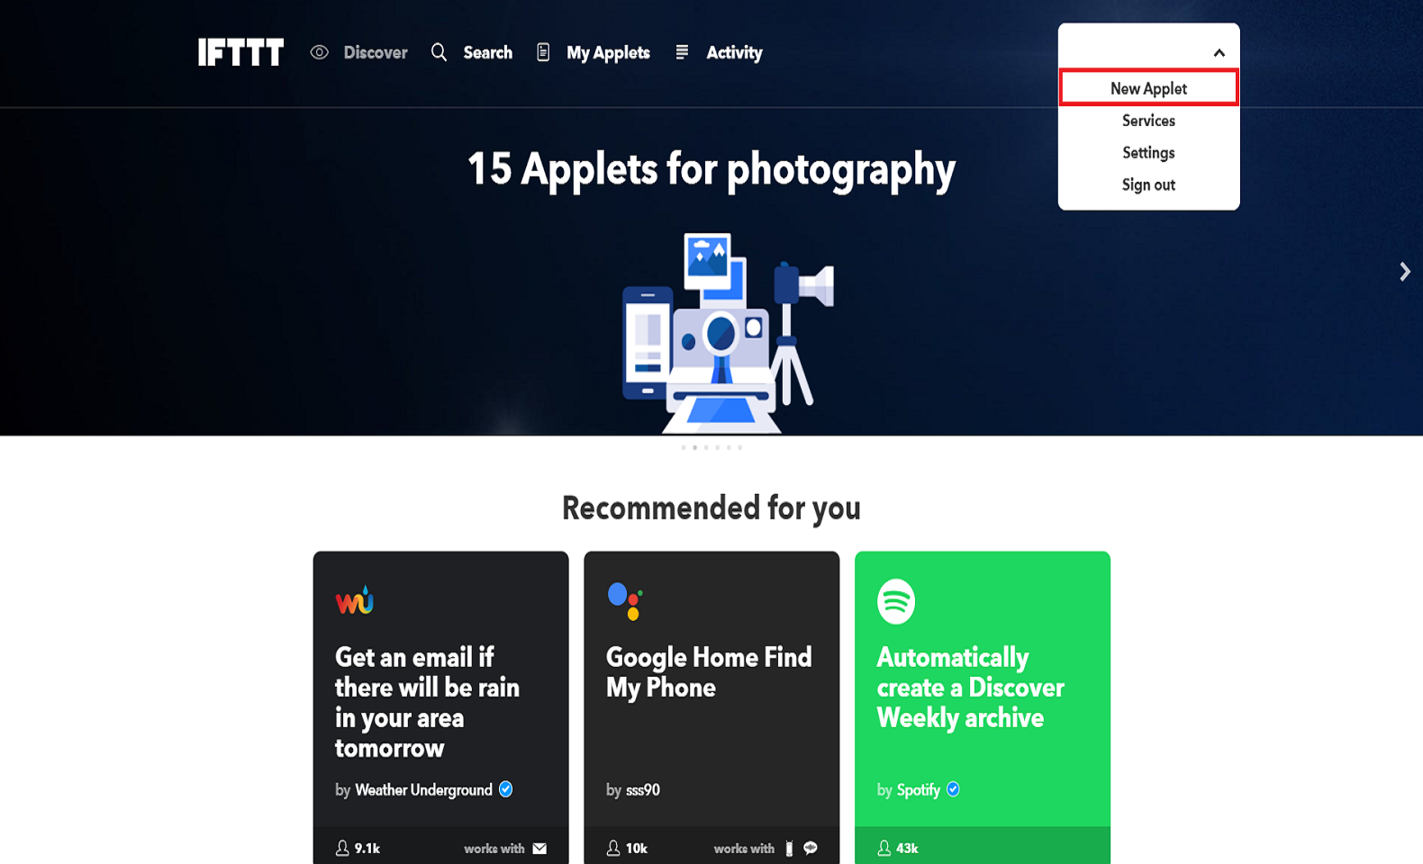The width and height of the screenshot is (1423, 864).
Task: Click the Spotify verified badge
Action: [x=953, y=789]
